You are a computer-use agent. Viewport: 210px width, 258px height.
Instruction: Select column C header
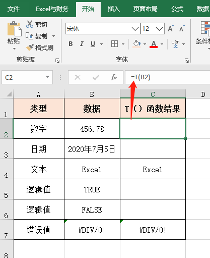tap(153, 94)
